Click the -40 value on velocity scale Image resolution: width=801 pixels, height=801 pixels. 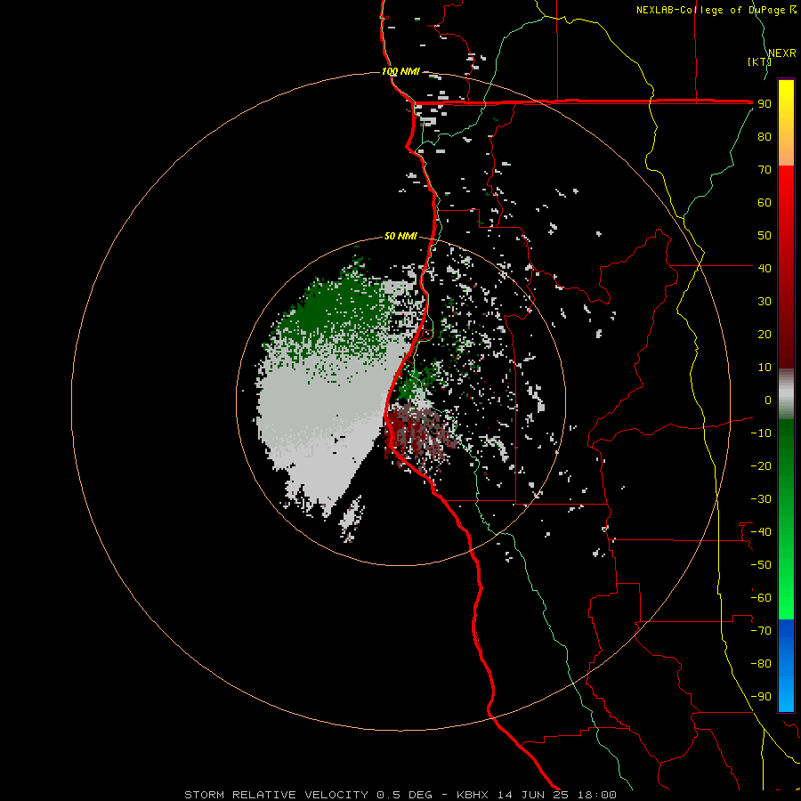(x=761, y=532)
